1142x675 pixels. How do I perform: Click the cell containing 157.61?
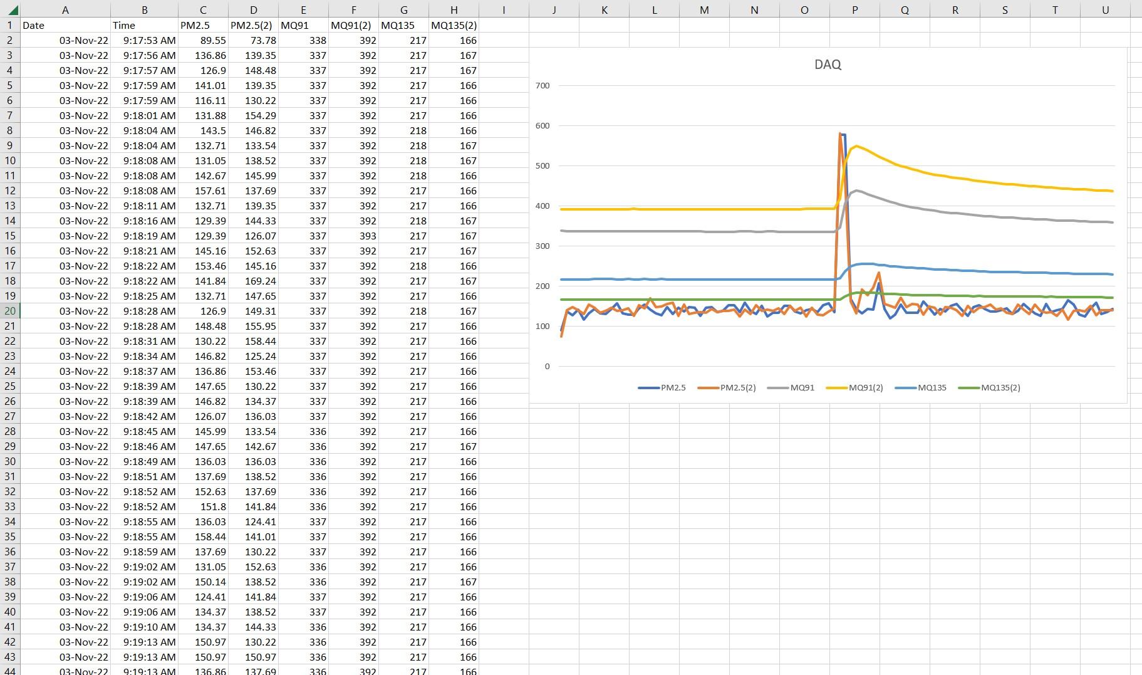203,191
